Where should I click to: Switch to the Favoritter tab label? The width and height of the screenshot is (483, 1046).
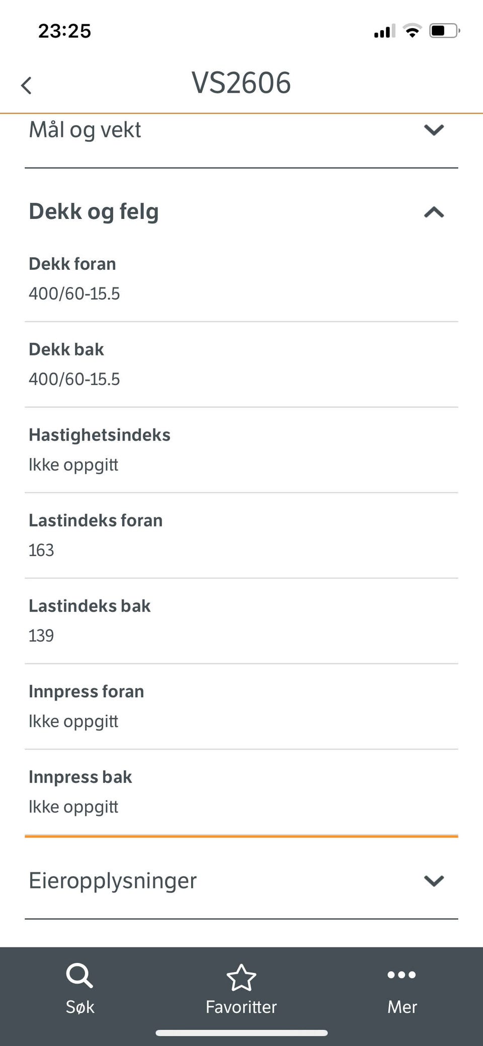pyautogui.click(x=242, y=1007)
